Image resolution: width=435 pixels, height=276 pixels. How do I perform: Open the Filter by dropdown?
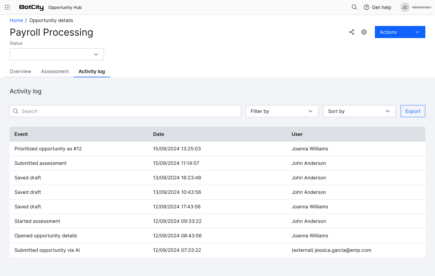[282, 111]
